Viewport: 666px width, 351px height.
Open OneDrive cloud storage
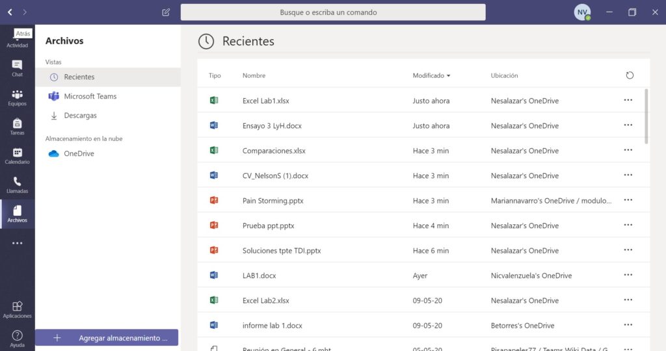[x=79, y=153]
